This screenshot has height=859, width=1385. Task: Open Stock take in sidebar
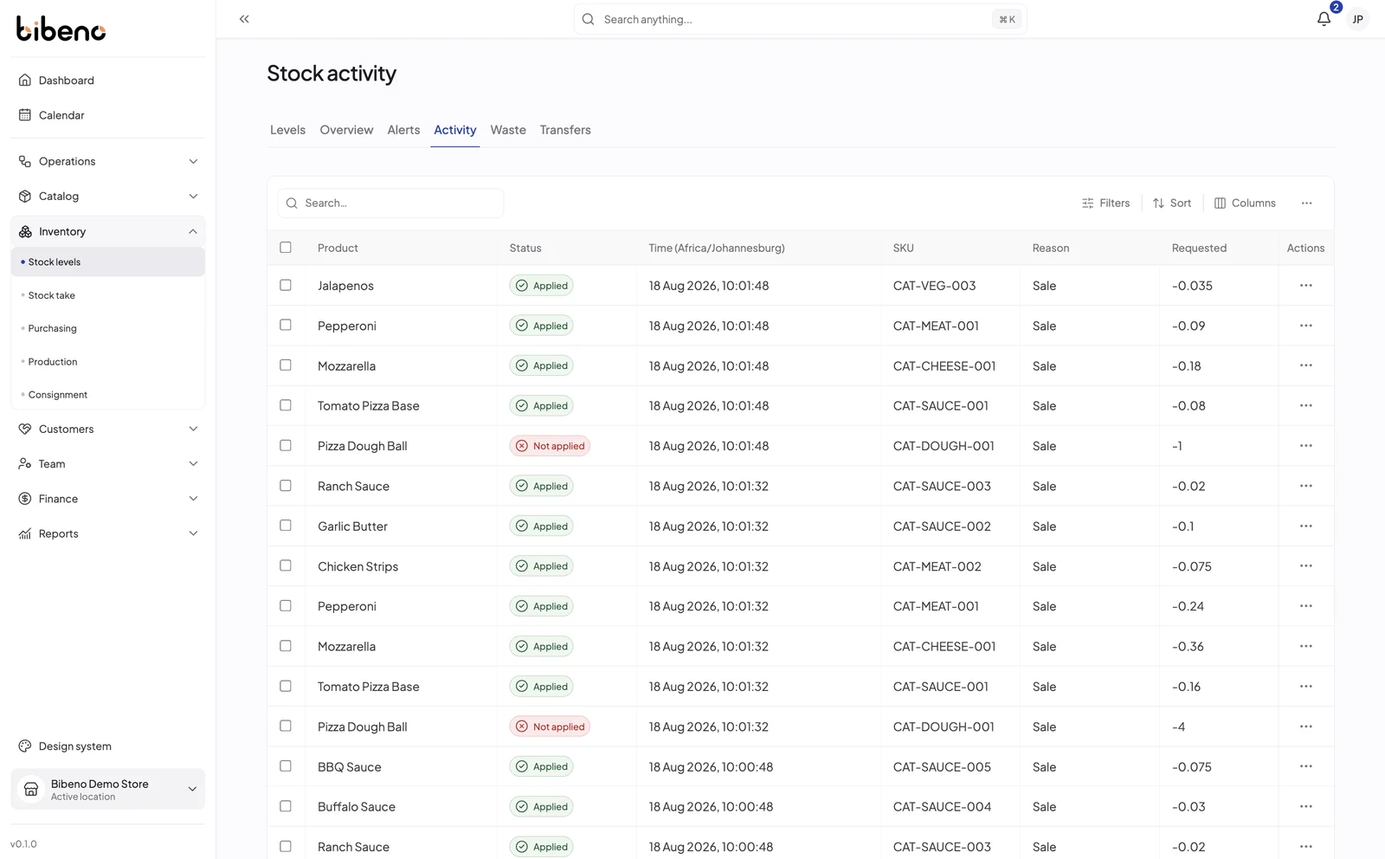point(108,295)
